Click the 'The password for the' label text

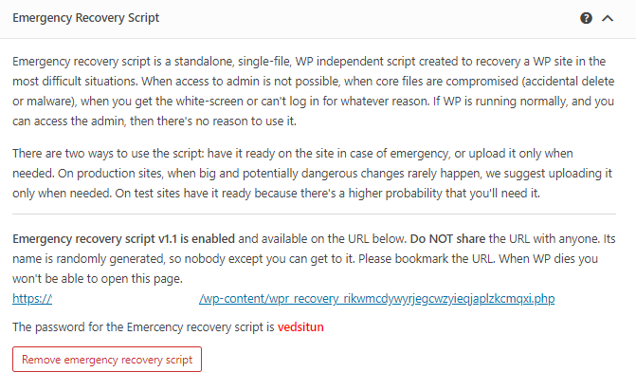pos(67,326)
